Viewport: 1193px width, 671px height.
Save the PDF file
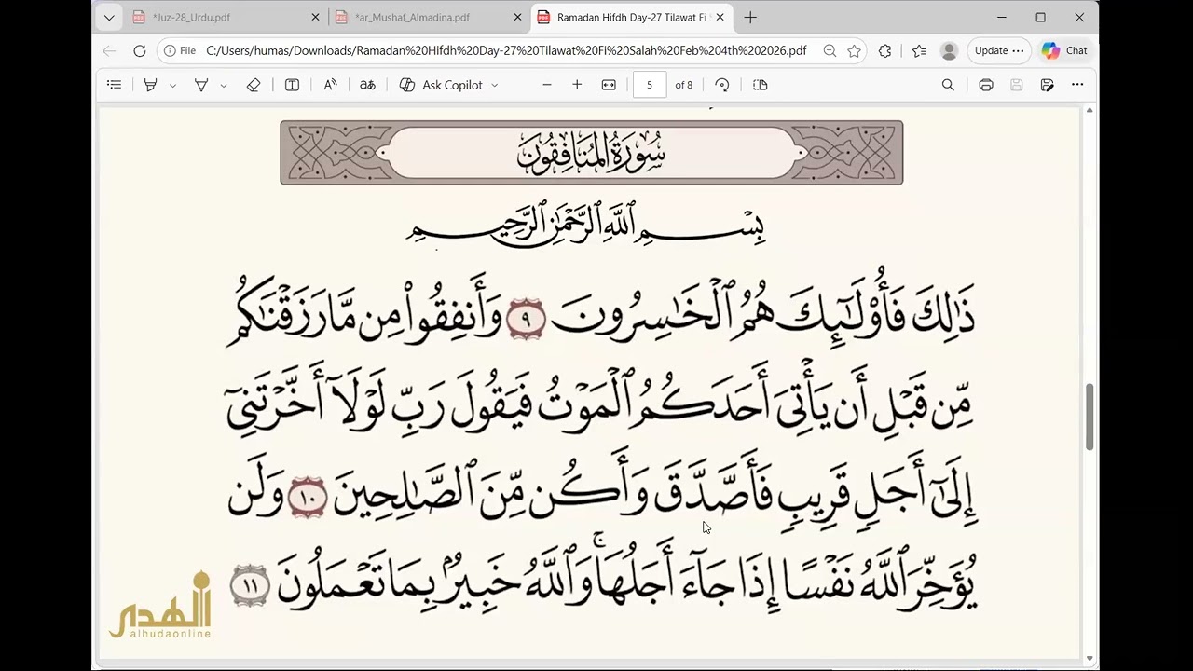1017,85
